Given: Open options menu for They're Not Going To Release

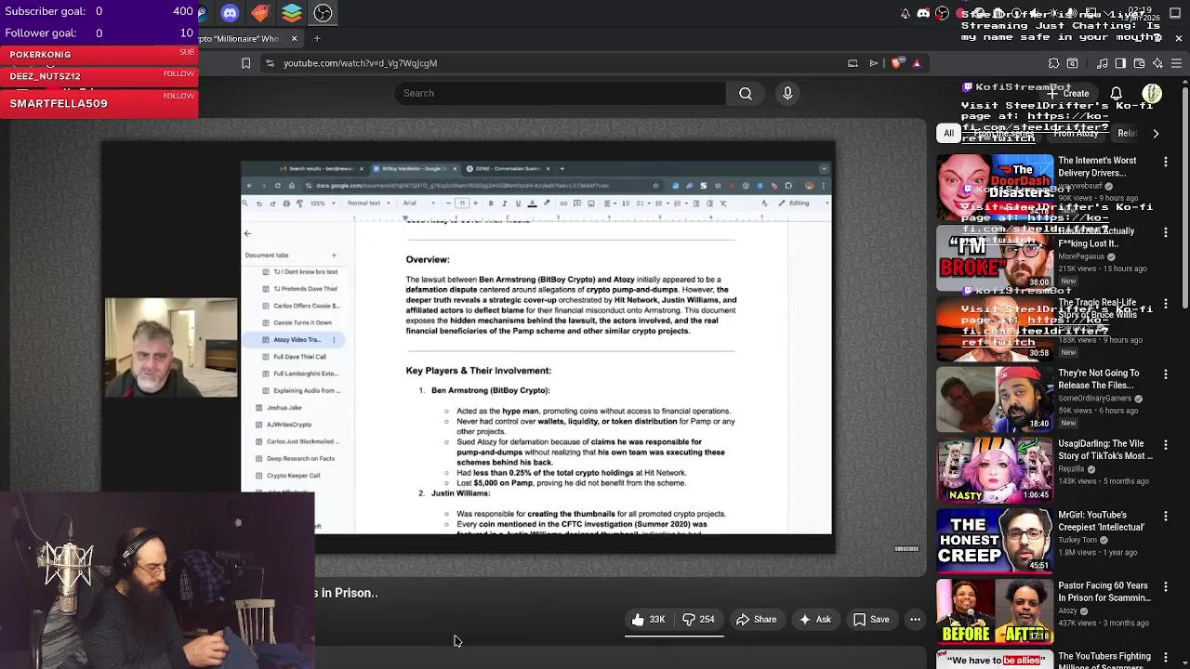Looking at the screenshot, I should tap(1165, 374).
